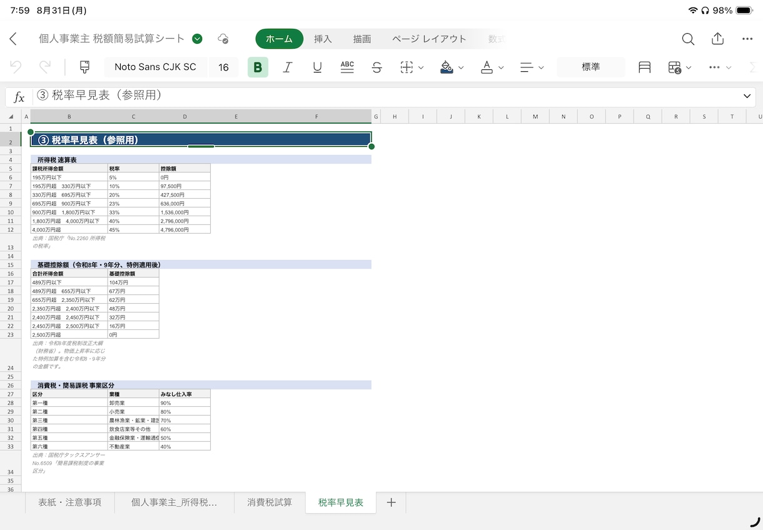
Task: Expand the fill color dropdown arrow
Action: click(x=461, y=67)
